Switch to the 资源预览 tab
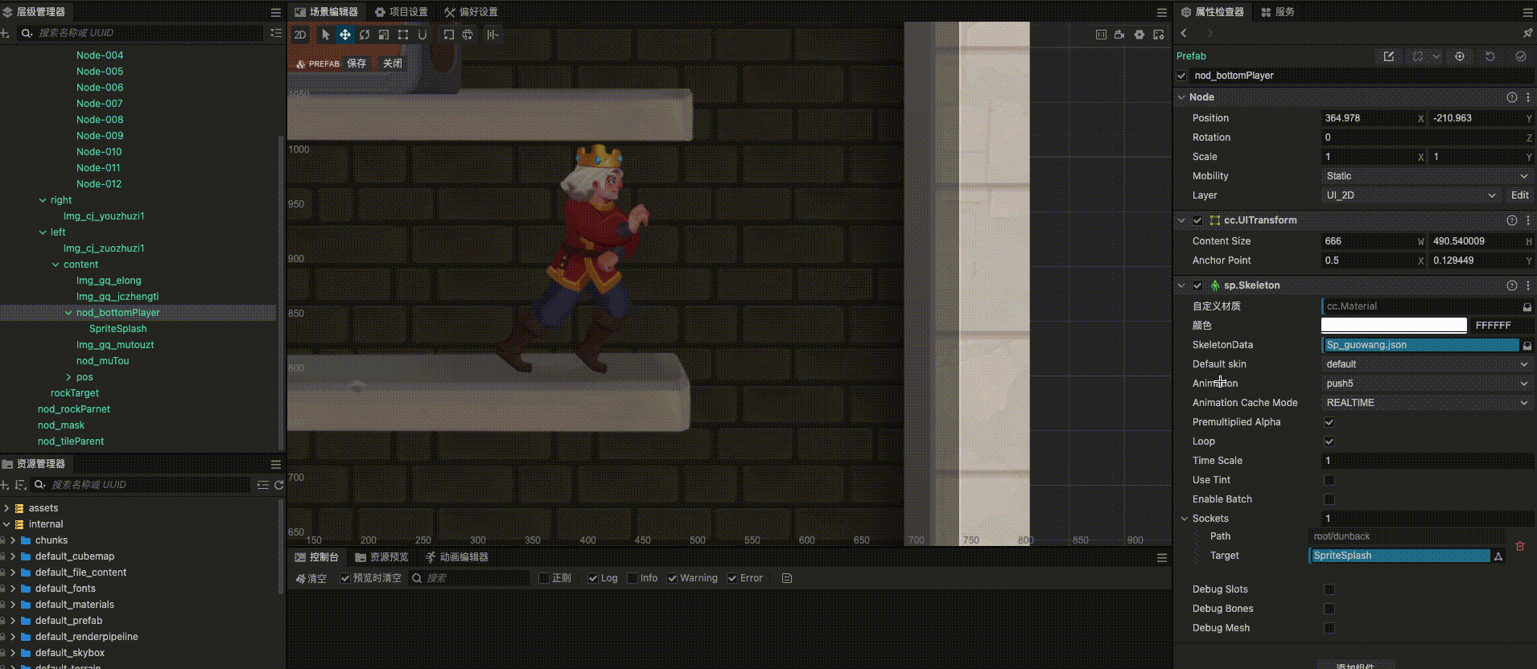This screenshot has width=1537, height=669. pyautogui.click(x=381, y=557)
